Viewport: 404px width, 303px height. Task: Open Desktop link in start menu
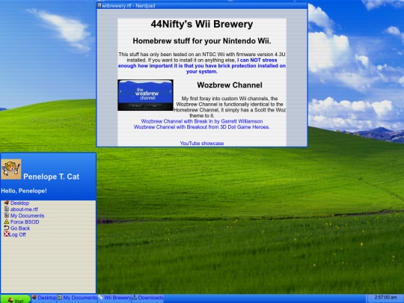pos(19,203)
